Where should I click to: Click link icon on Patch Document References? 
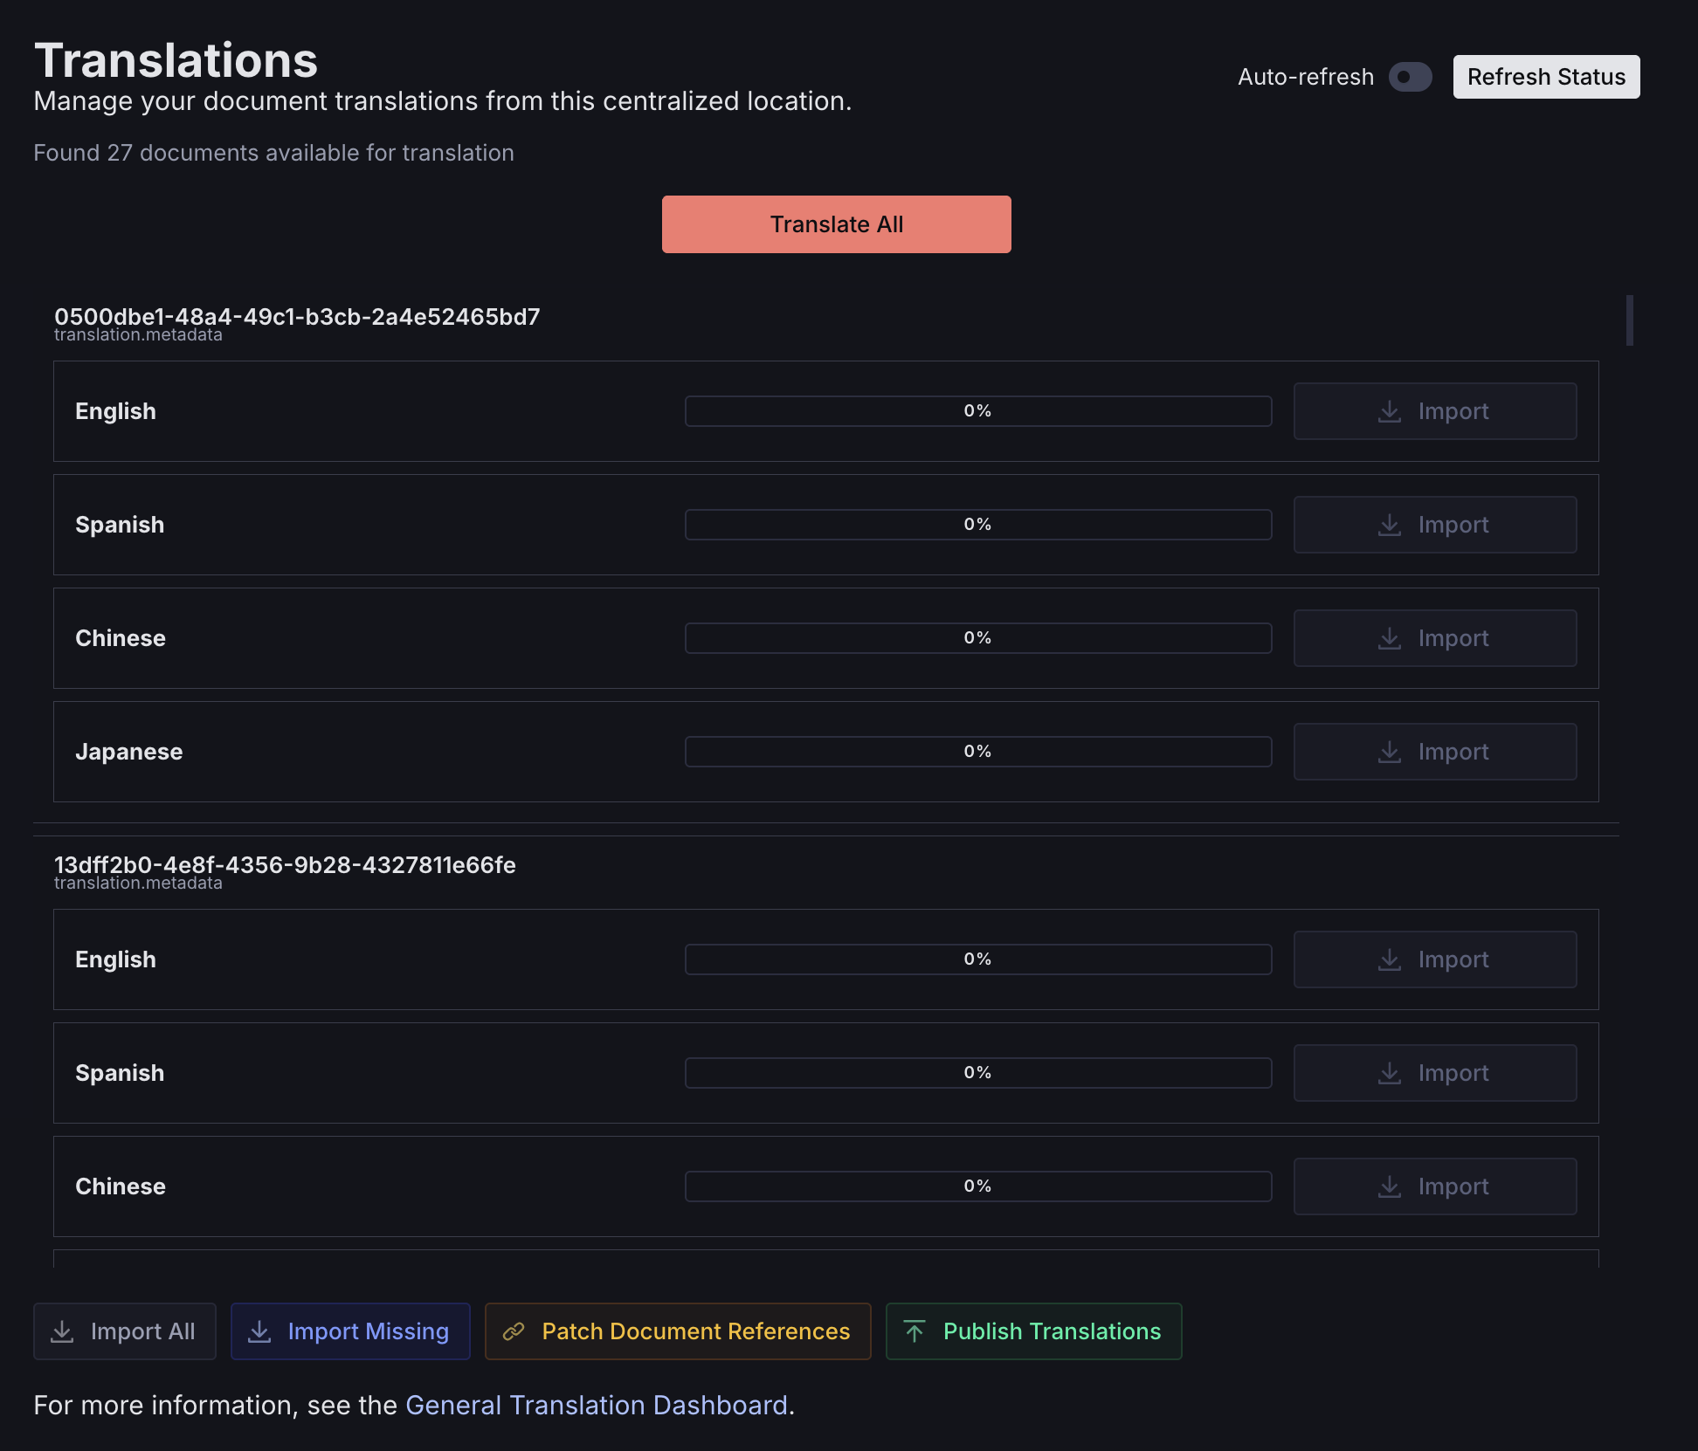[x=514, y=1331]
